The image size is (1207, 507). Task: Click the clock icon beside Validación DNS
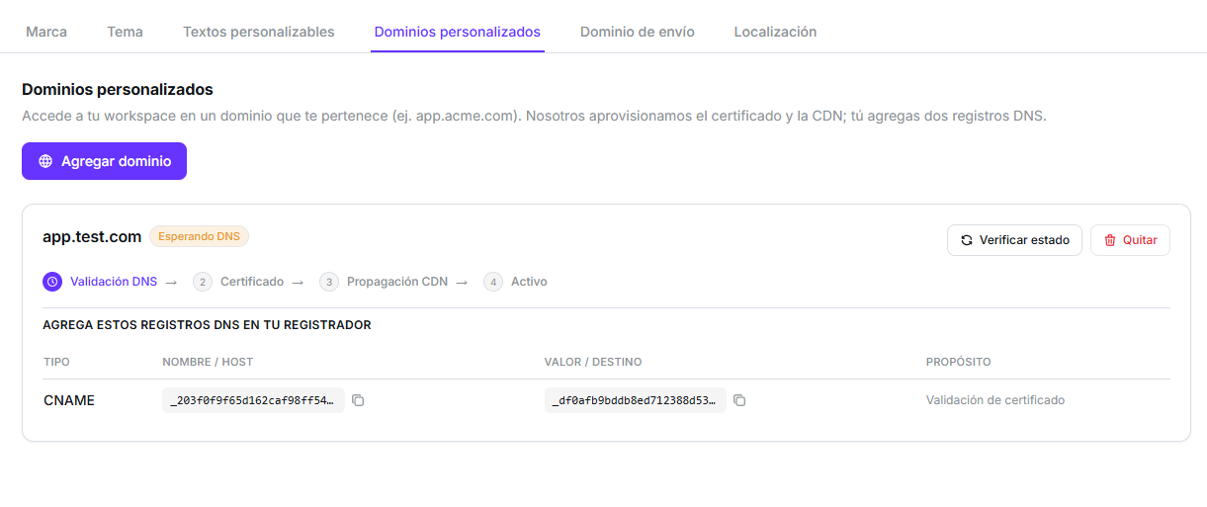click(x=52, y=282)
